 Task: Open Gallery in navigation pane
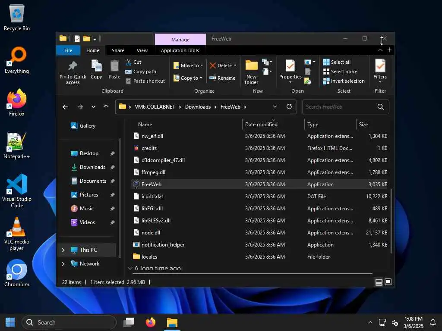tap(87, 126)
